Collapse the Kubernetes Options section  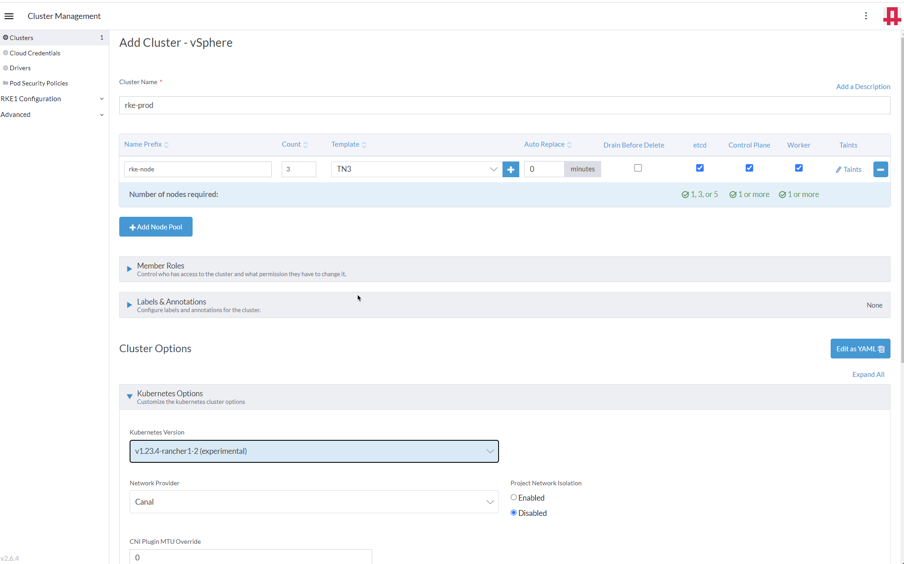tap(504, 397)
